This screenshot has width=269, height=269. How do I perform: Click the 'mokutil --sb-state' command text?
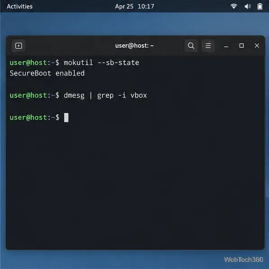(101, 63)
